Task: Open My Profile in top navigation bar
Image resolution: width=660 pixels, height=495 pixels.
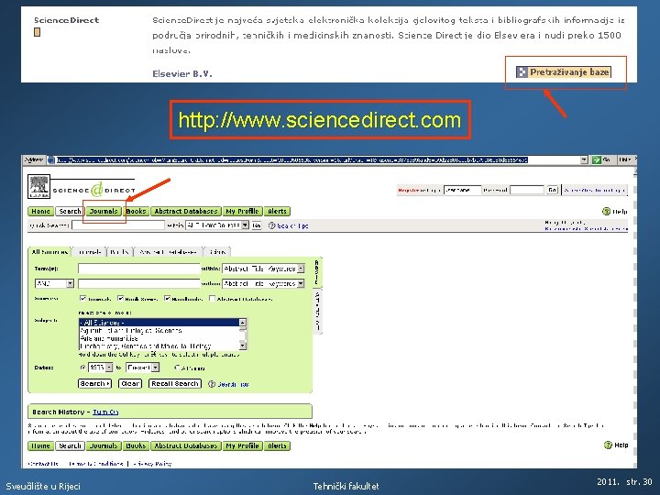Action: coord(242,212)
